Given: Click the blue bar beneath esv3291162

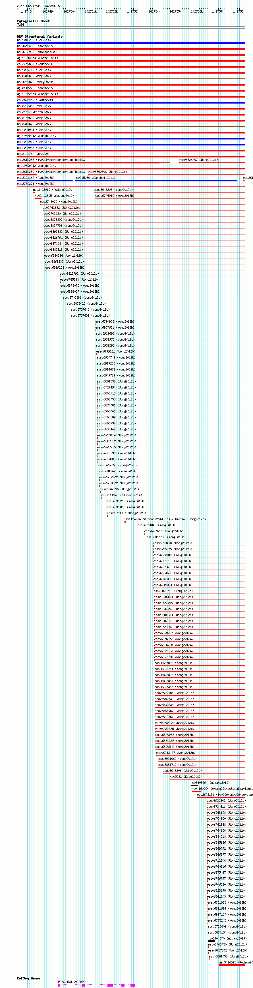Looking at the screenshot, I should click(x=45, y=181).
